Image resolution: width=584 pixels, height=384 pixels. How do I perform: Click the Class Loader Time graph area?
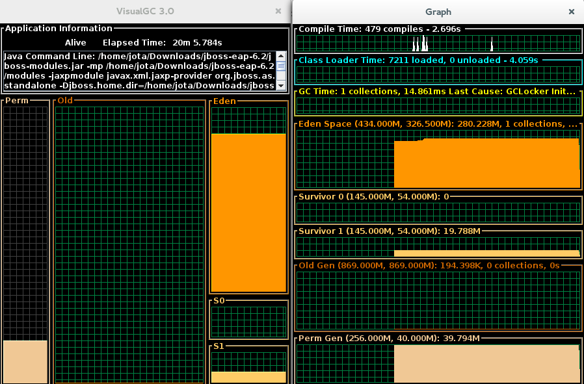click(x=438, y=75)
